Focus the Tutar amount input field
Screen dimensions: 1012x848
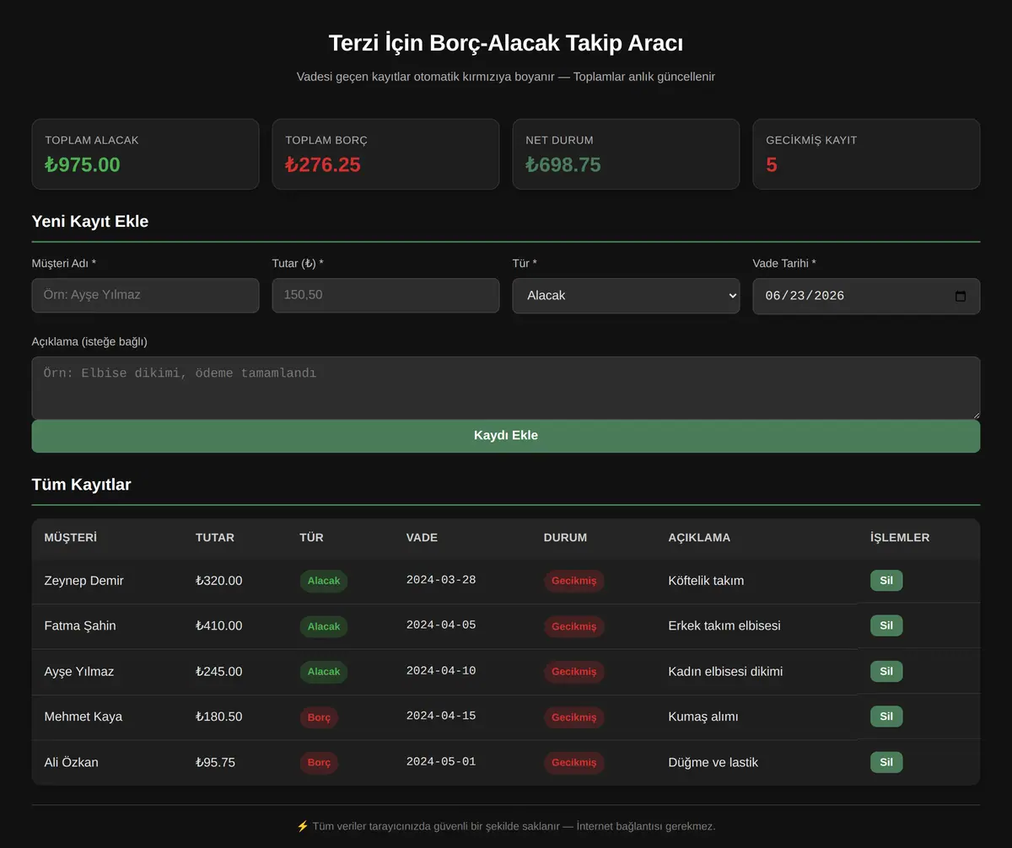[x=385, y=296]
